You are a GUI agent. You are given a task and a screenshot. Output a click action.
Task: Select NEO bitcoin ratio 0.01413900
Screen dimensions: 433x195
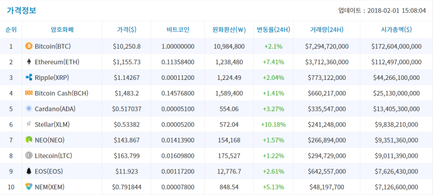(x=178, y=140)
